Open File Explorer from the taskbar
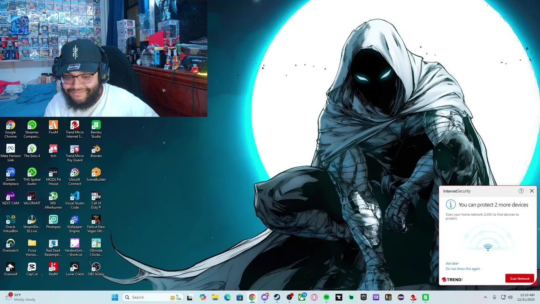The height and width of the screenshot is (304, 540). click(215, 297)
